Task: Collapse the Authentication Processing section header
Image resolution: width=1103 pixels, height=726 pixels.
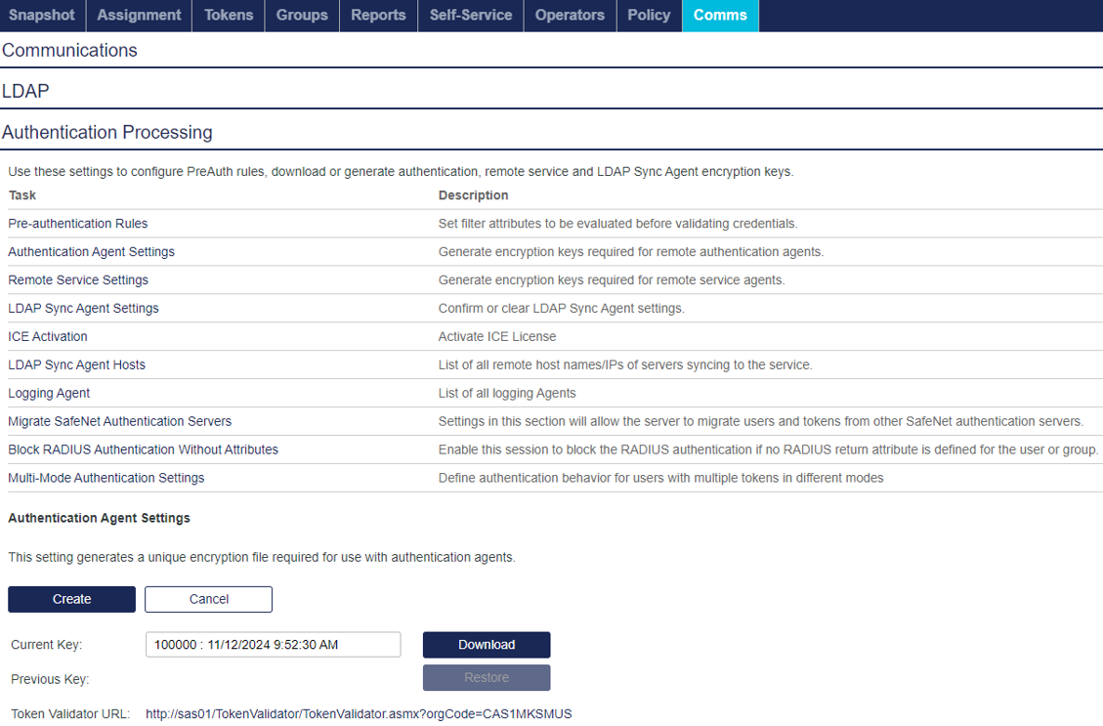Action: tap(106, 132)
